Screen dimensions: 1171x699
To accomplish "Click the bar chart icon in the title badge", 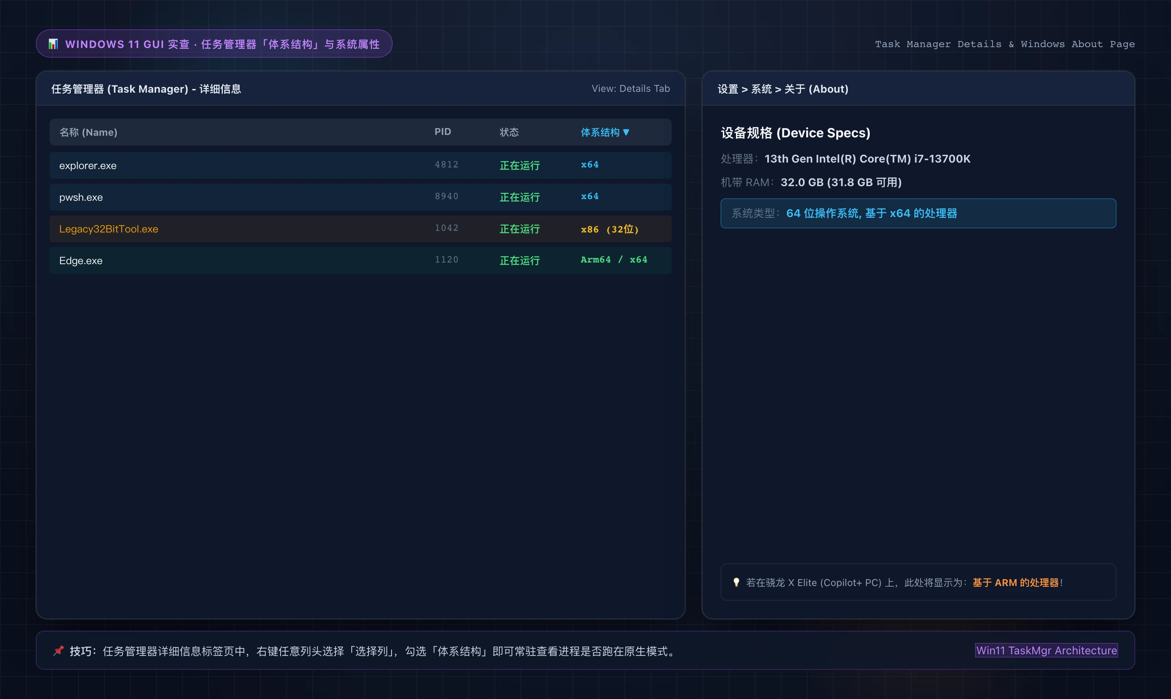I will (53, 44).
